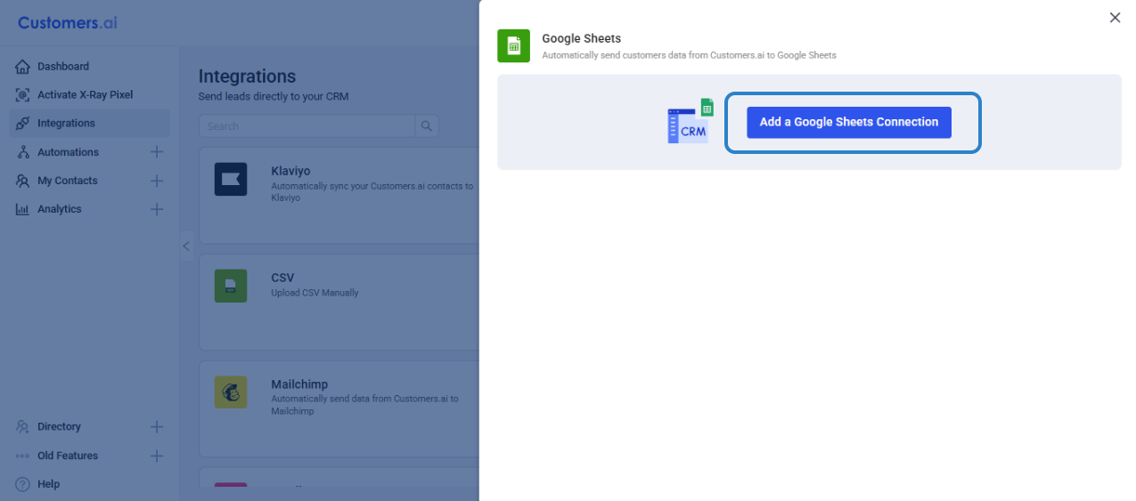Open the Mailchimp integration card
Image resolution: width=1136 pixels, height=501 pixels.
(339, 409)
